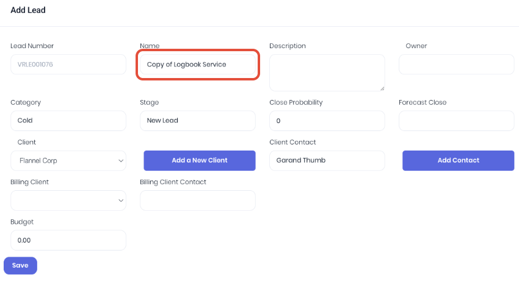Click Add a New Client button

coord(200,161)
